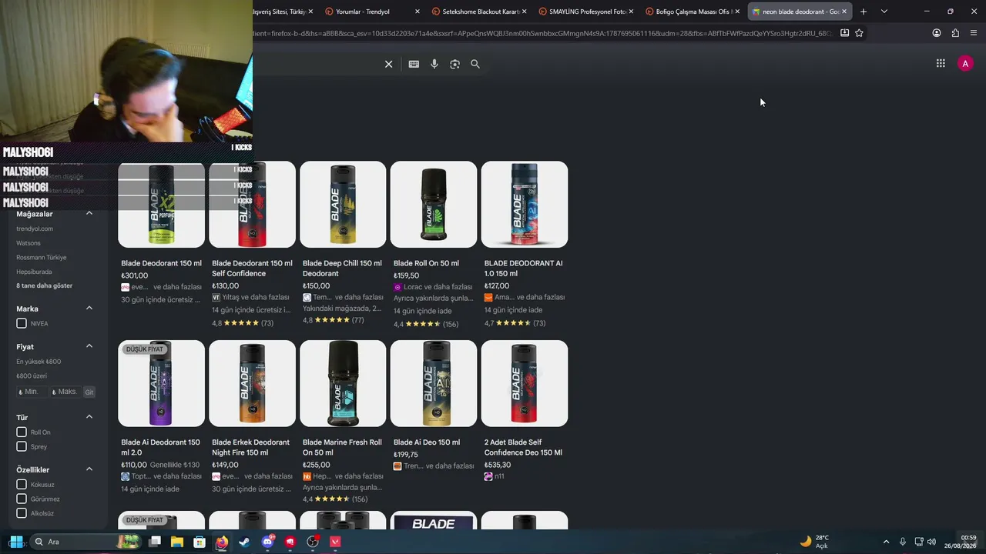Switch to the Setekshome Blackout tab
Viewport: 986px width, 554px height.
[x=479, y=12]
